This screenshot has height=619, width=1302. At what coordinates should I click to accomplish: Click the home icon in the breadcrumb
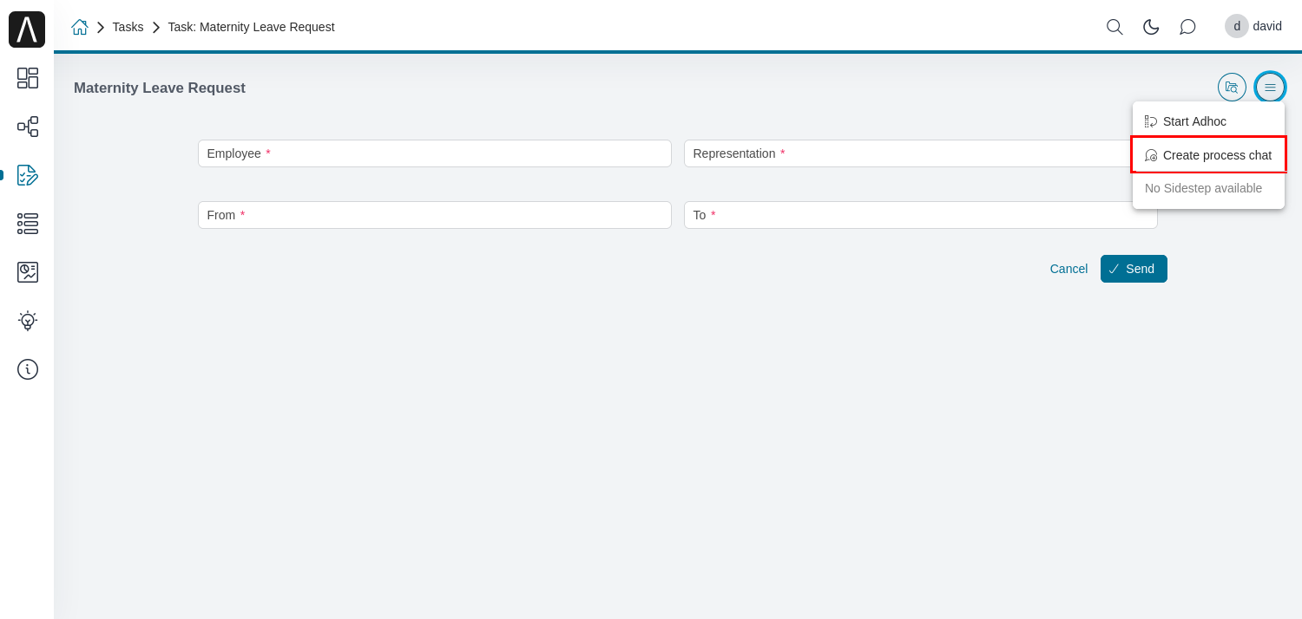pos(80,27)
